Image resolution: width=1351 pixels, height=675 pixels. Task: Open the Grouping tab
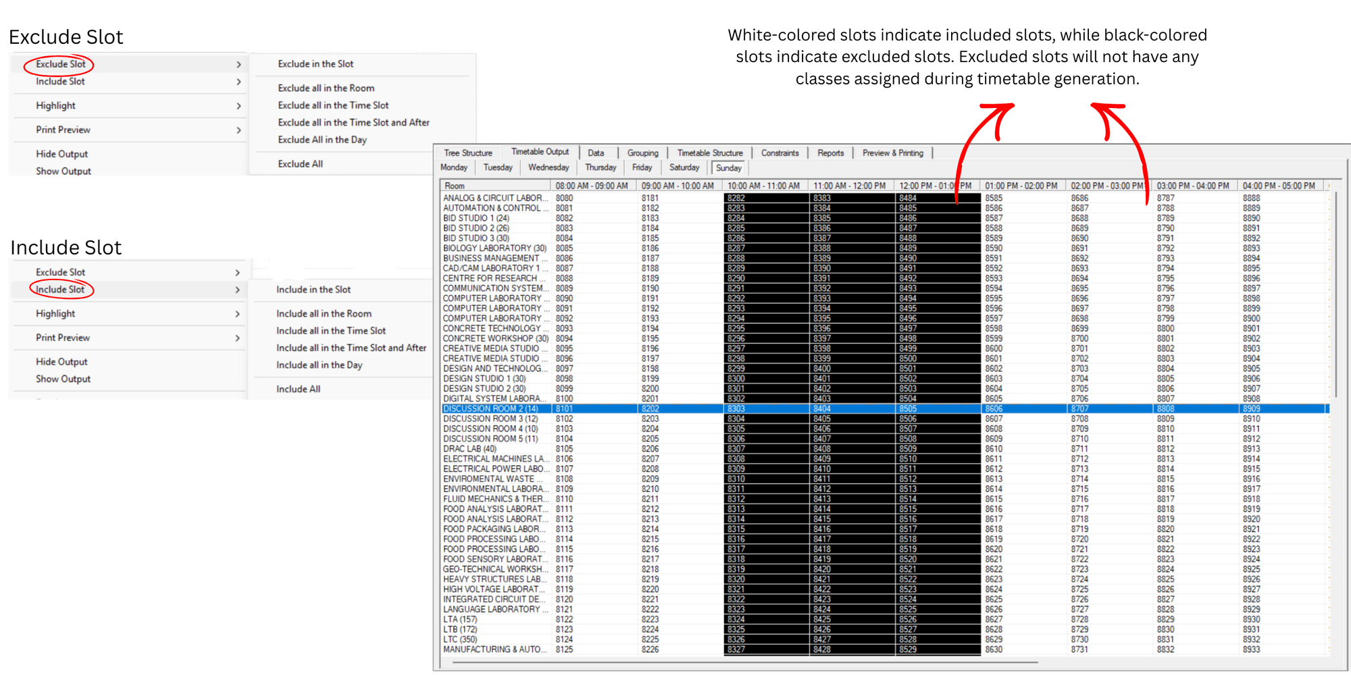[x=642, y=153]
